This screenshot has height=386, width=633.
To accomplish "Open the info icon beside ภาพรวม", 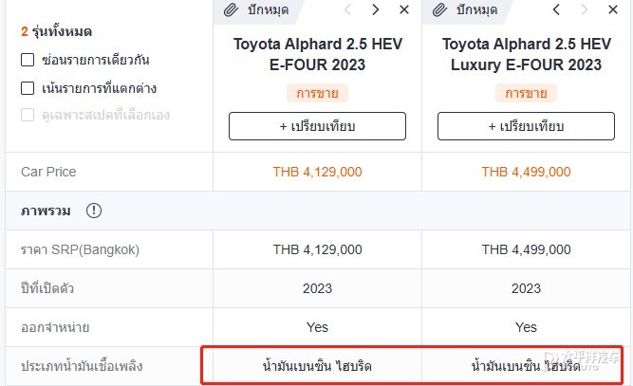I will (94, 211).
